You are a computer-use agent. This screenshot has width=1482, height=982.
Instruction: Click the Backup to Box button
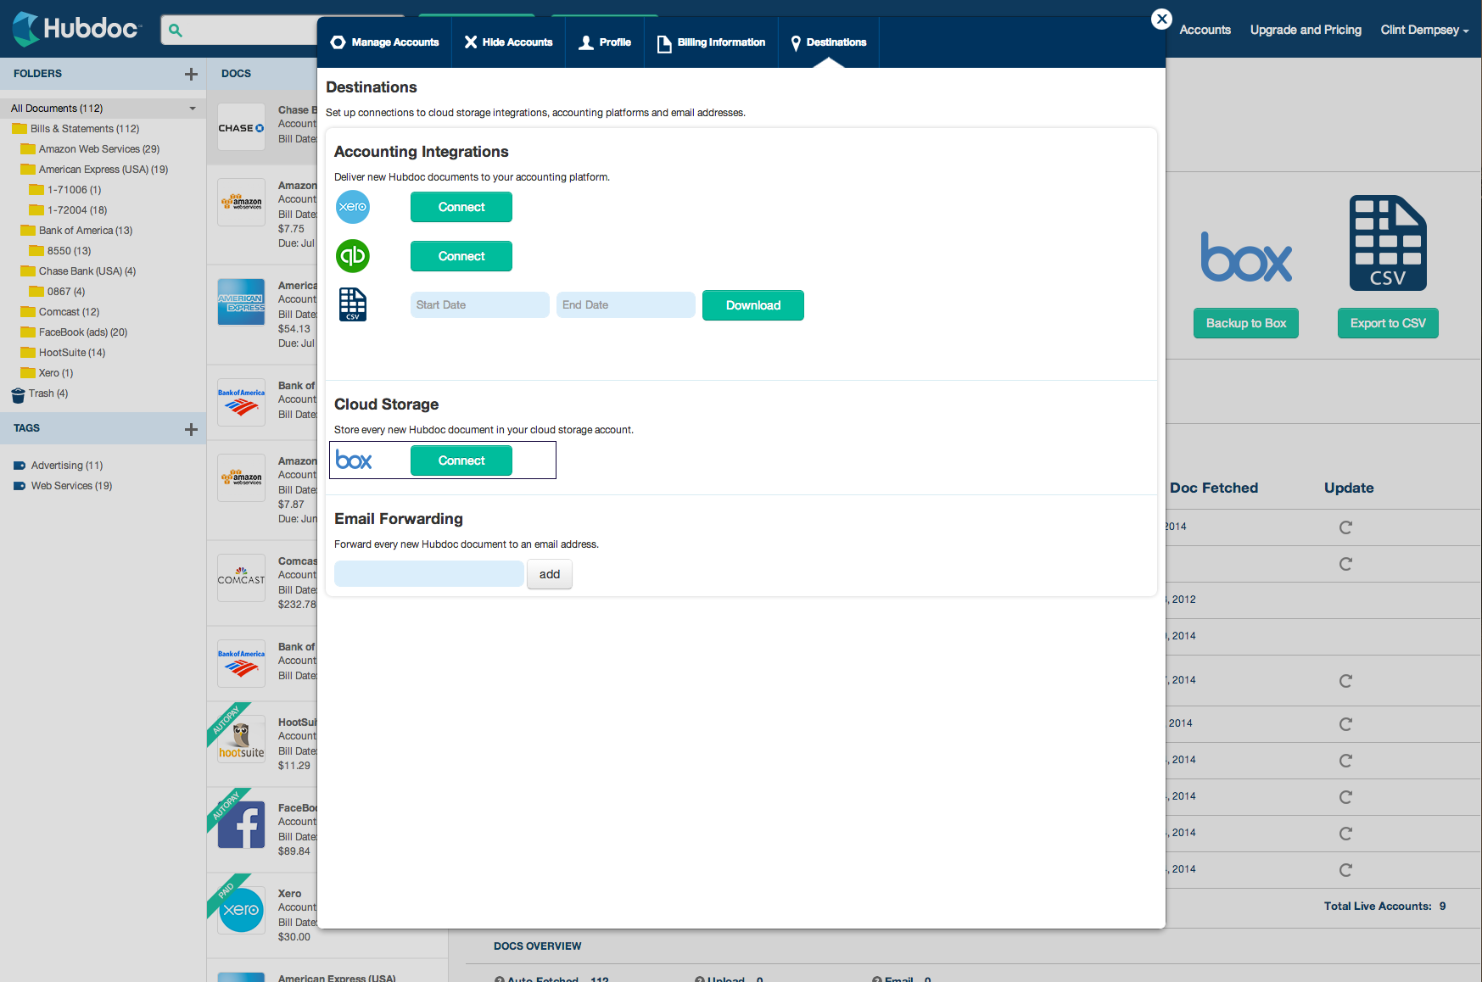1246,323
